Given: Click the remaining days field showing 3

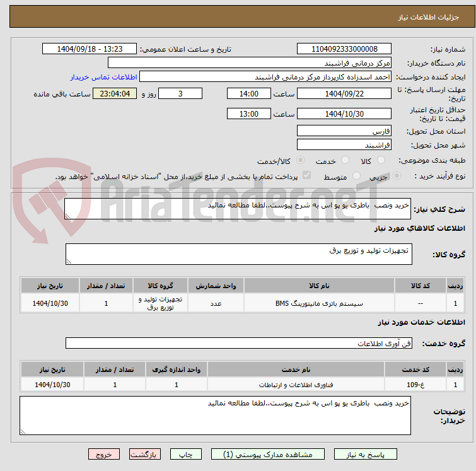Looking at the screenshot, I should pos(180,93).
